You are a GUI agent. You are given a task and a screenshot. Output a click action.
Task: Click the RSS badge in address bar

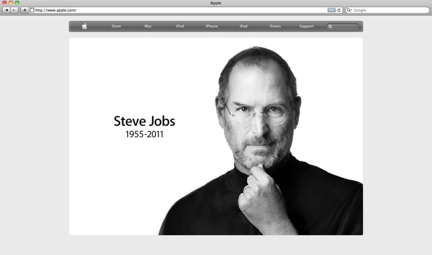pos(332,10)
